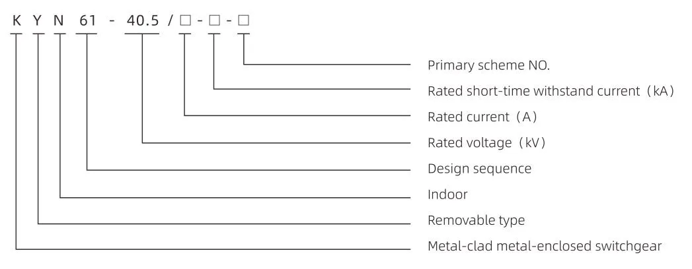This screenshot has width=692, height=269.
Task: Click Rated short-time withstand current label
Action: [533, 91]
